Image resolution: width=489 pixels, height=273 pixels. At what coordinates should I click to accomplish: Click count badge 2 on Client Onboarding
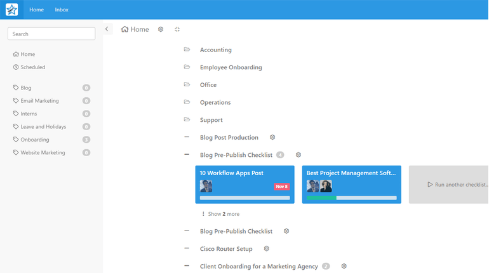pos(326,267)
